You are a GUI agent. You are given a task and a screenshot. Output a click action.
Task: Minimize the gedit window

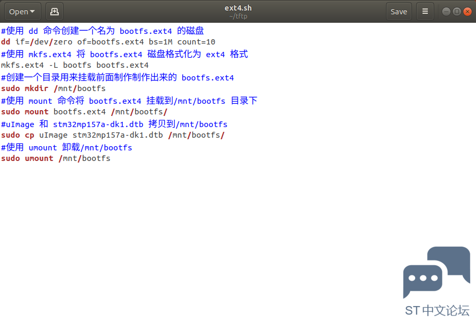click(x=446, y=12)
